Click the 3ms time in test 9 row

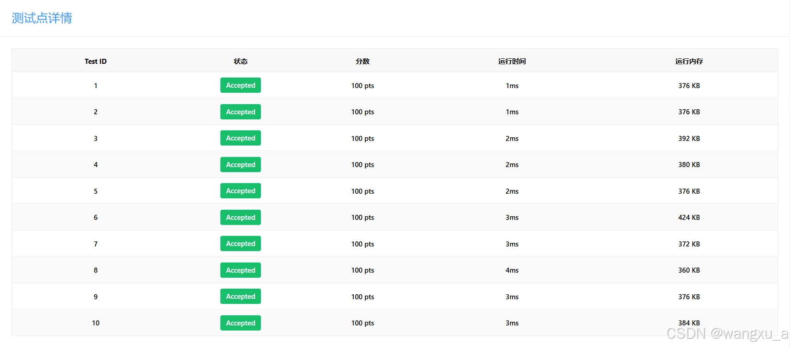pyautogui.click(x=512, y=297)
